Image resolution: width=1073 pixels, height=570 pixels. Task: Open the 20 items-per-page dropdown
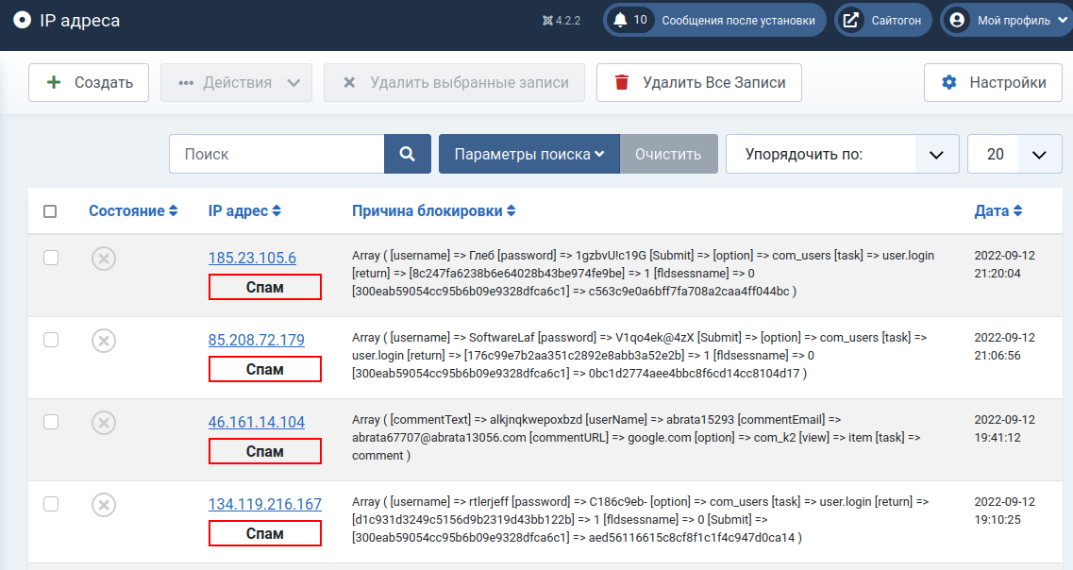(x=1014, y=154)
